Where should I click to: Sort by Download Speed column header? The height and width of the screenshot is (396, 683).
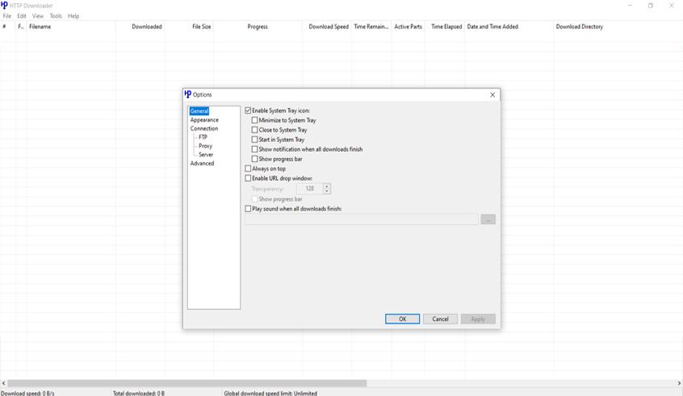[x=327, y=27]
